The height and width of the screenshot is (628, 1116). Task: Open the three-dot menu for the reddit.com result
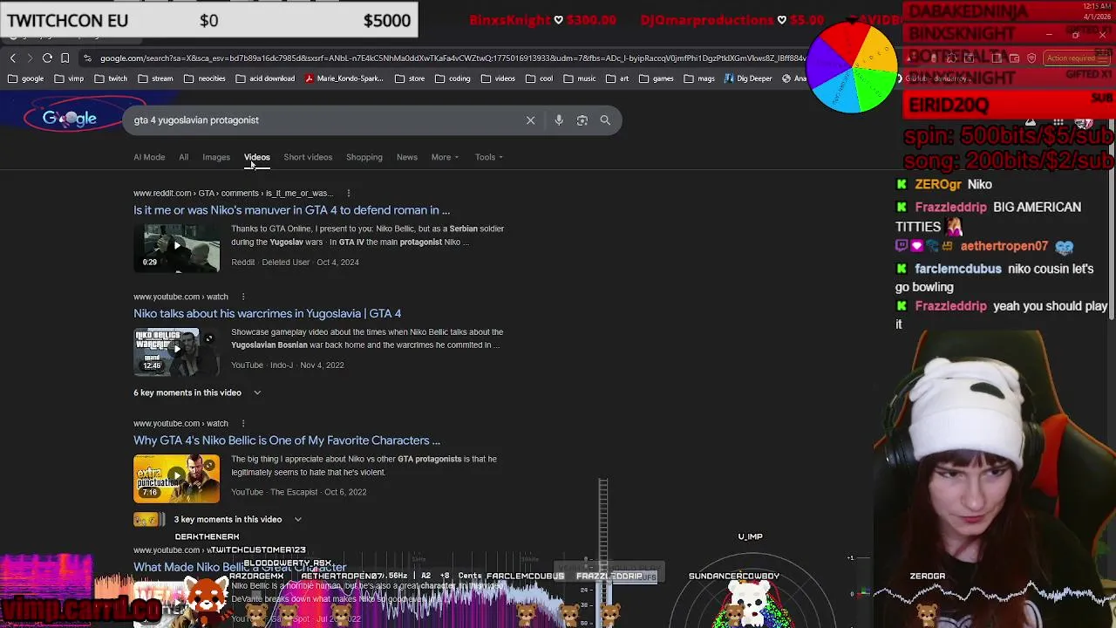348,193
